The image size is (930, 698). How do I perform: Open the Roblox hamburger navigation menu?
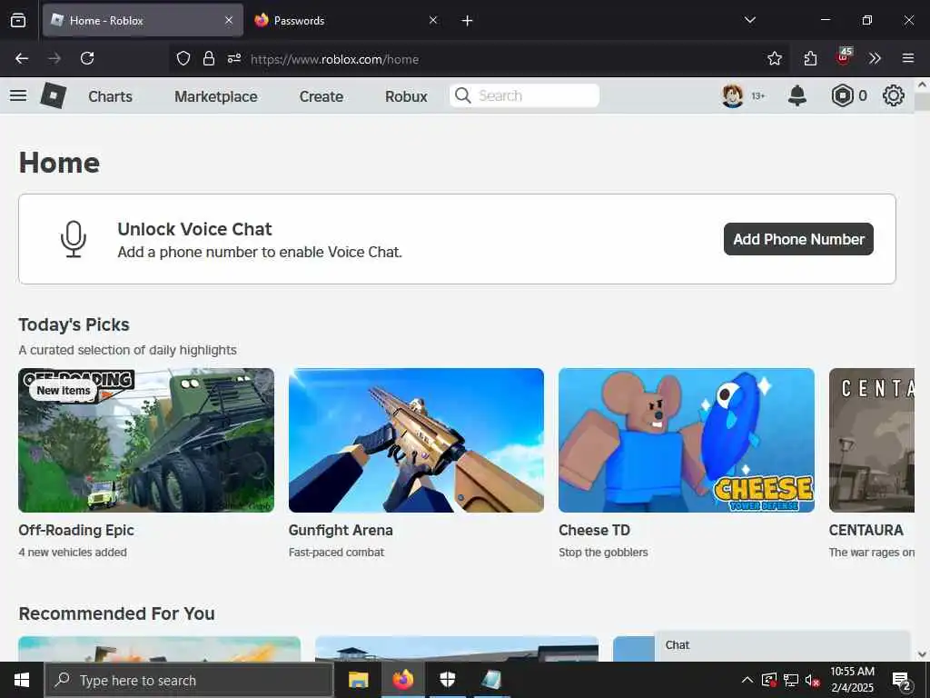coord(18,95)
